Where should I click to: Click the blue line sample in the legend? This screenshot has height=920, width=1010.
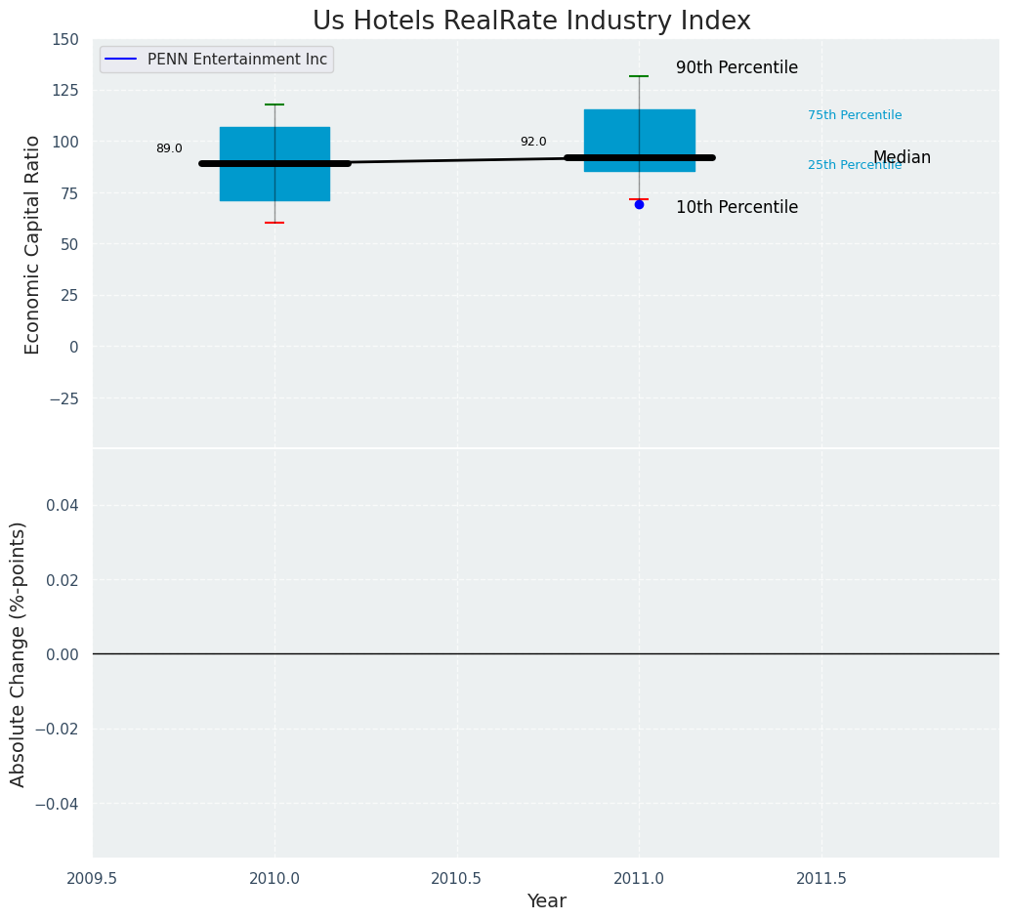click(x=122, y=60)
